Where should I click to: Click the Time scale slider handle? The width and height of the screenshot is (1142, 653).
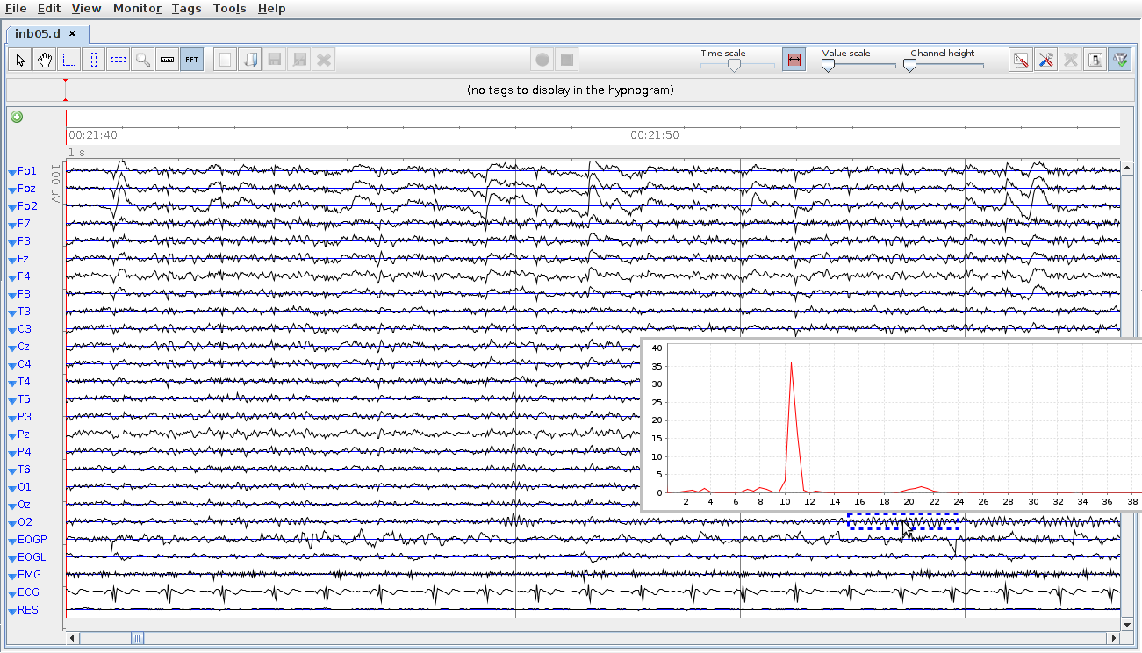[x=734, y=66]
